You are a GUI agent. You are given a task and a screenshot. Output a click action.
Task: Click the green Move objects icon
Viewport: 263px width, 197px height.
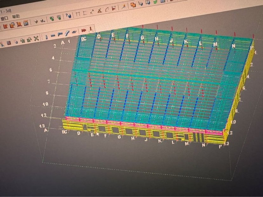tap(59, 17)
